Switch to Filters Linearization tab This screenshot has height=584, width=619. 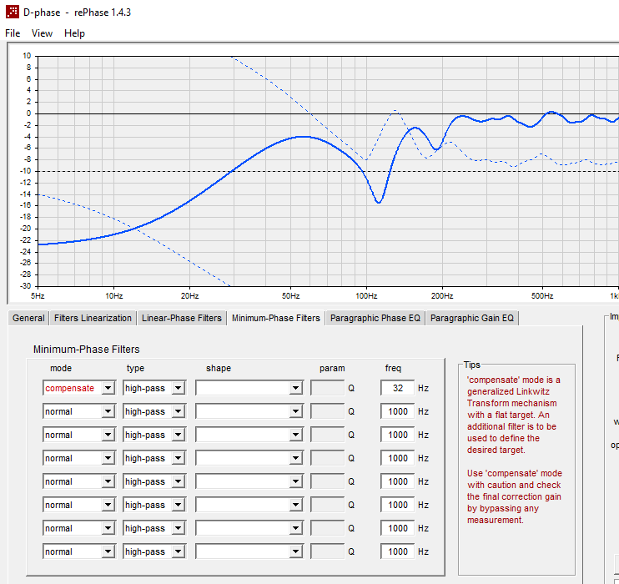tap(93, 318)
